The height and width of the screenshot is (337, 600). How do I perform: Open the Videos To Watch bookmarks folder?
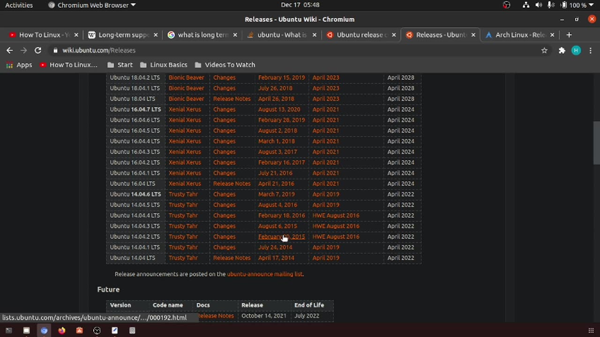(225, 65)
